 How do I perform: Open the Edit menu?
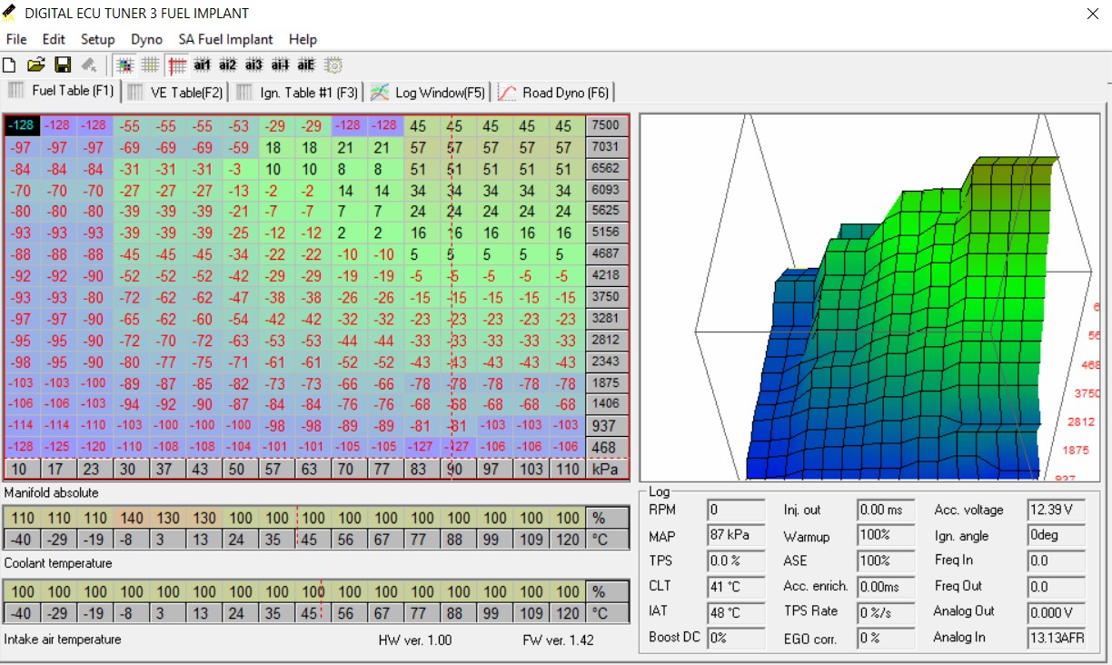point(54,39)
